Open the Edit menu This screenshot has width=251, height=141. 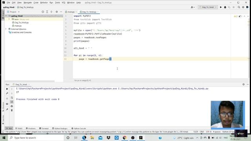pos(14,3)
